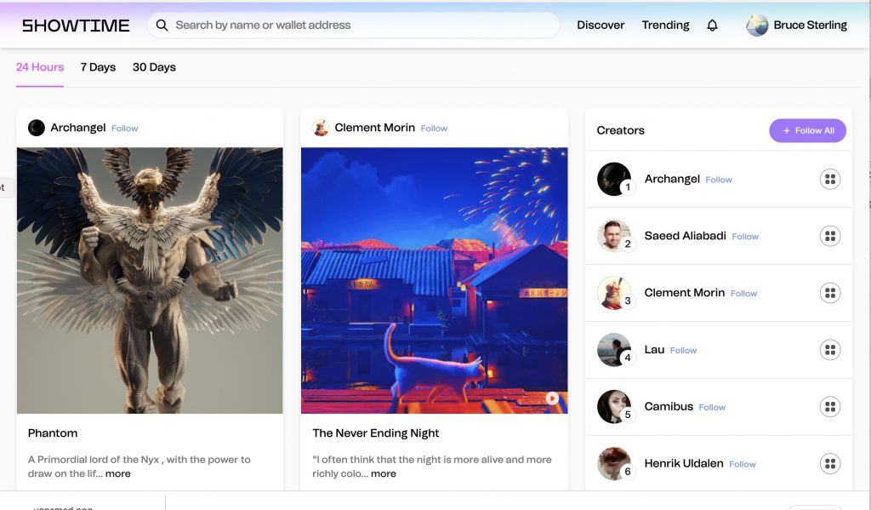The image size is (871, 510).
Task: Click Clement Morin name on card header
Action: click(x=374, y=128)
